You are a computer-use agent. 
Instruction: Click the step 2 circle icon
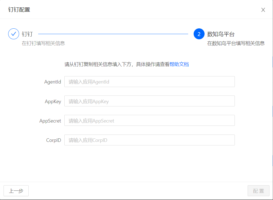pyautogui.click(x=199, y=34)
